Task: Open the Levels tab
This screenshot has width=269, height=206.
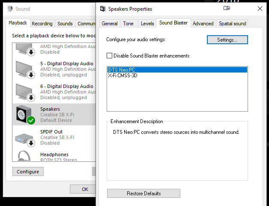Action: click(147, 24)
